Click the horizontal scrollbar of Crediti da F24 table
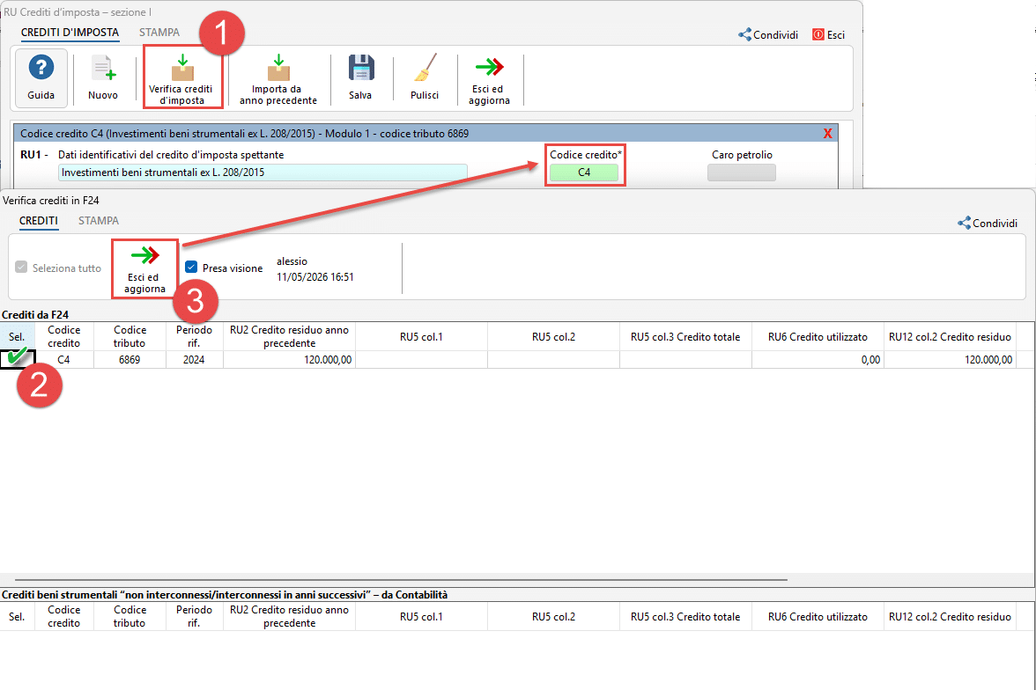This screenshot has width=1036, height=690. pyautogui.click(x=400, y=580)
